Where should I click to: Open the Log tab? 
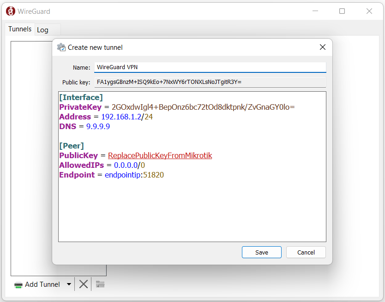42,30
